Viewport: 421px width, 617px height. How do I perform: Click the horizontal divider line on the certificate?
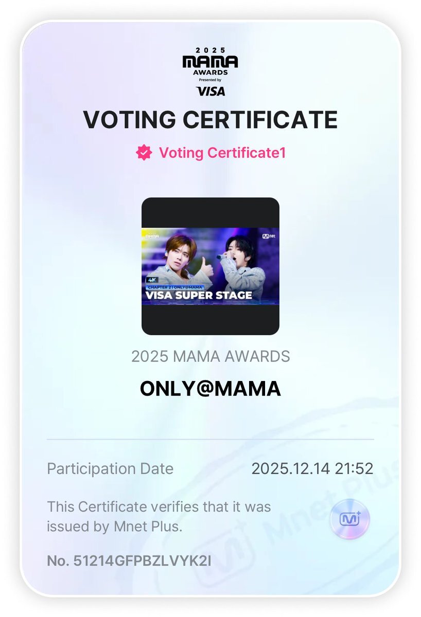(210, 440)
